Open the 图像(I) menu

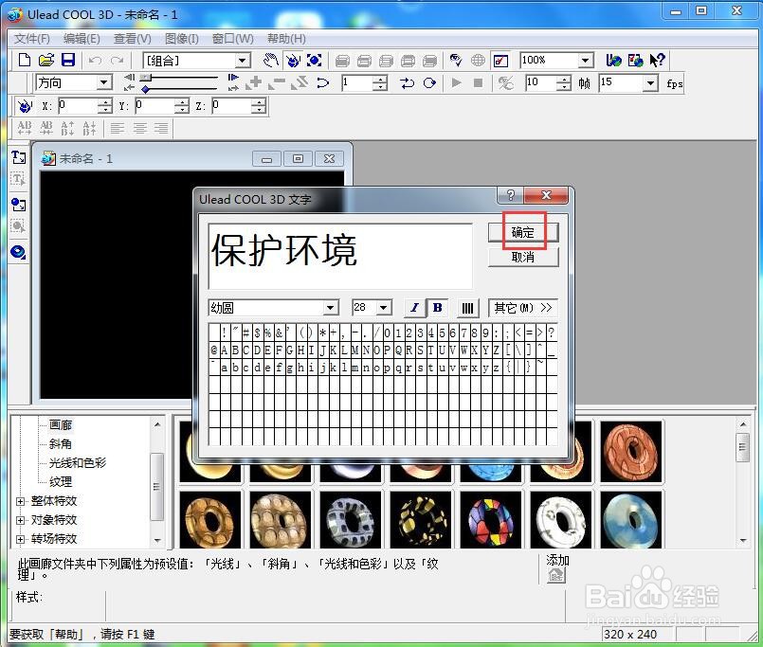(181, 39)
